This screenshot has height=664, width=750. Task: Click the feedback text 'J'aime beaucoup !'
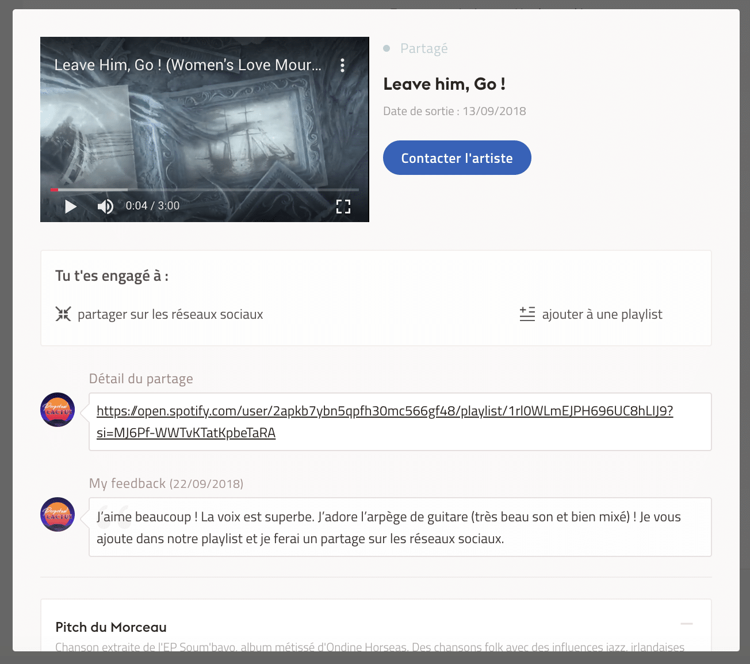click(x=147, y=517)
